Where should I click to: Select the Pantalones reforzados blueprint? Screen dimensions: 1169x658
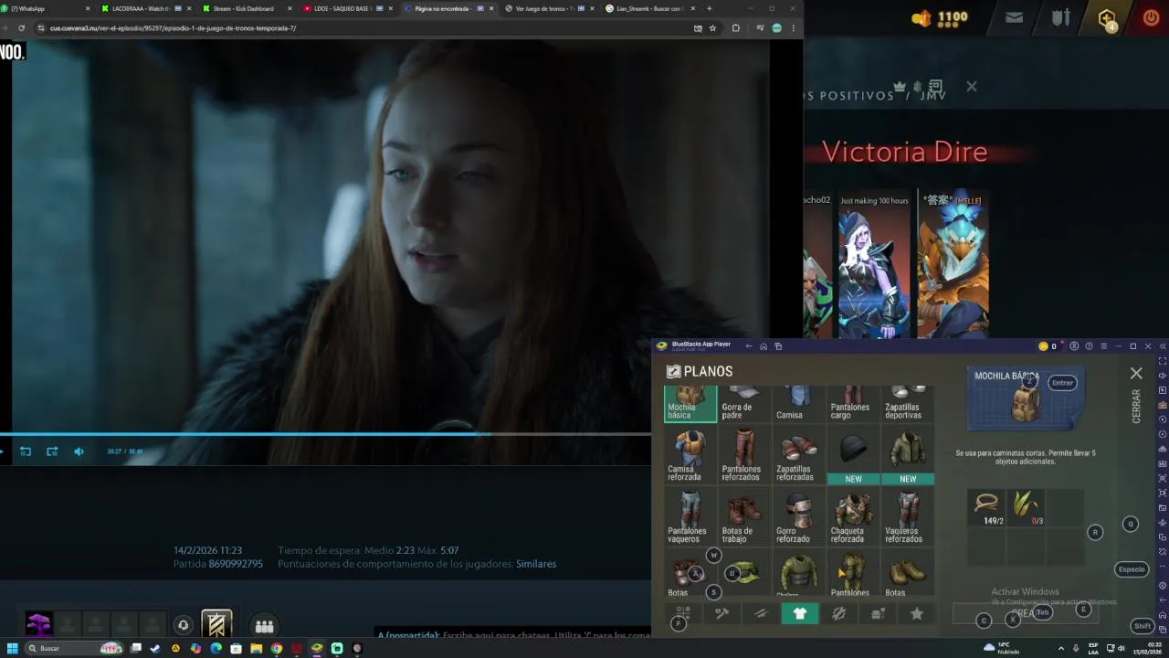coord(743,455)
